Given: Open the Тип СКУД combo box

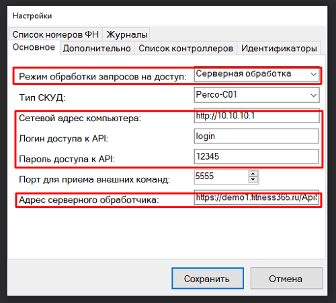Looking at the screenshot, I should 257,95.
